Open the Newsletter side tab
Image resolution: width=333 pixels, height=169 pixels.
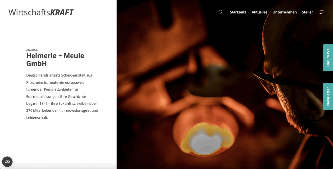point(328,96)
